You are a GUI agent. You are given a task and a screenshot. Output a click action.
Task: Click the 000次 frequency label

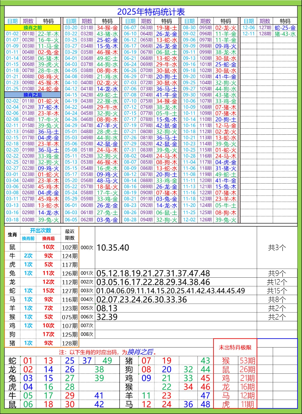click(x=87, y=248)
